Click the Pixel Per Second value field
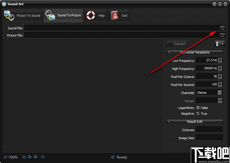The width and height of the screenshot is (230, 163). point(207,84)
